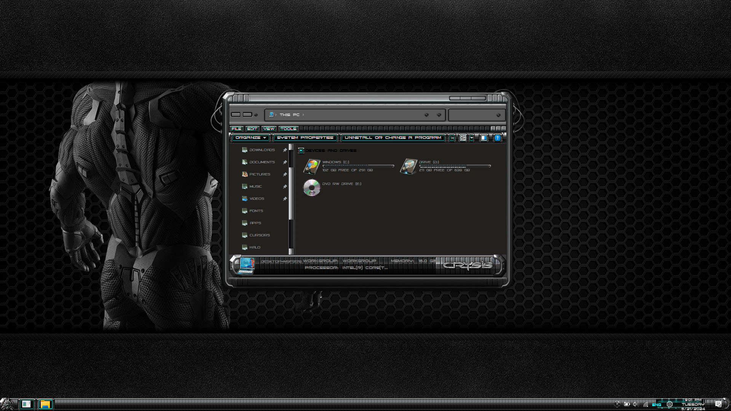Click the Drive (D:) storage usage bar
The image size is (731, 411).
coord(455,166)
